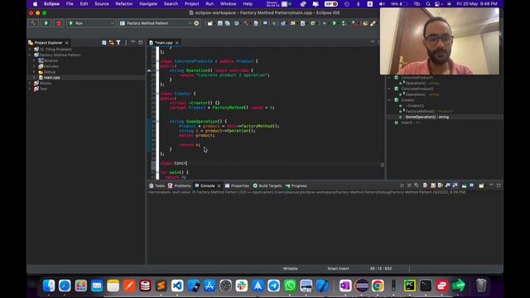Viewport: 530px width, 298px height.
Task: Select FactoryMethod() in Outline
Action: (429, 111)
